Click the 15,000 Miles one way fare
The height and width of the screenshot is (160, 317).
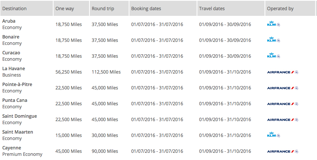click(68, 135)
